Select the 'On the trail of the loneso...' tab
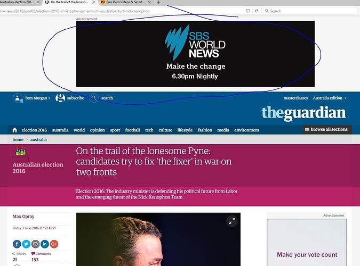360x266 pixels. [x=69, y=2]
